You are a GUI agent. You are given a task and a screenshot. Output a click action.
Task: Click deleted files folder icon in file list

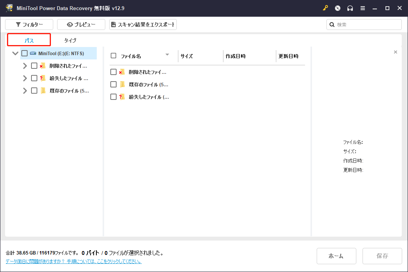coord(122,72)
